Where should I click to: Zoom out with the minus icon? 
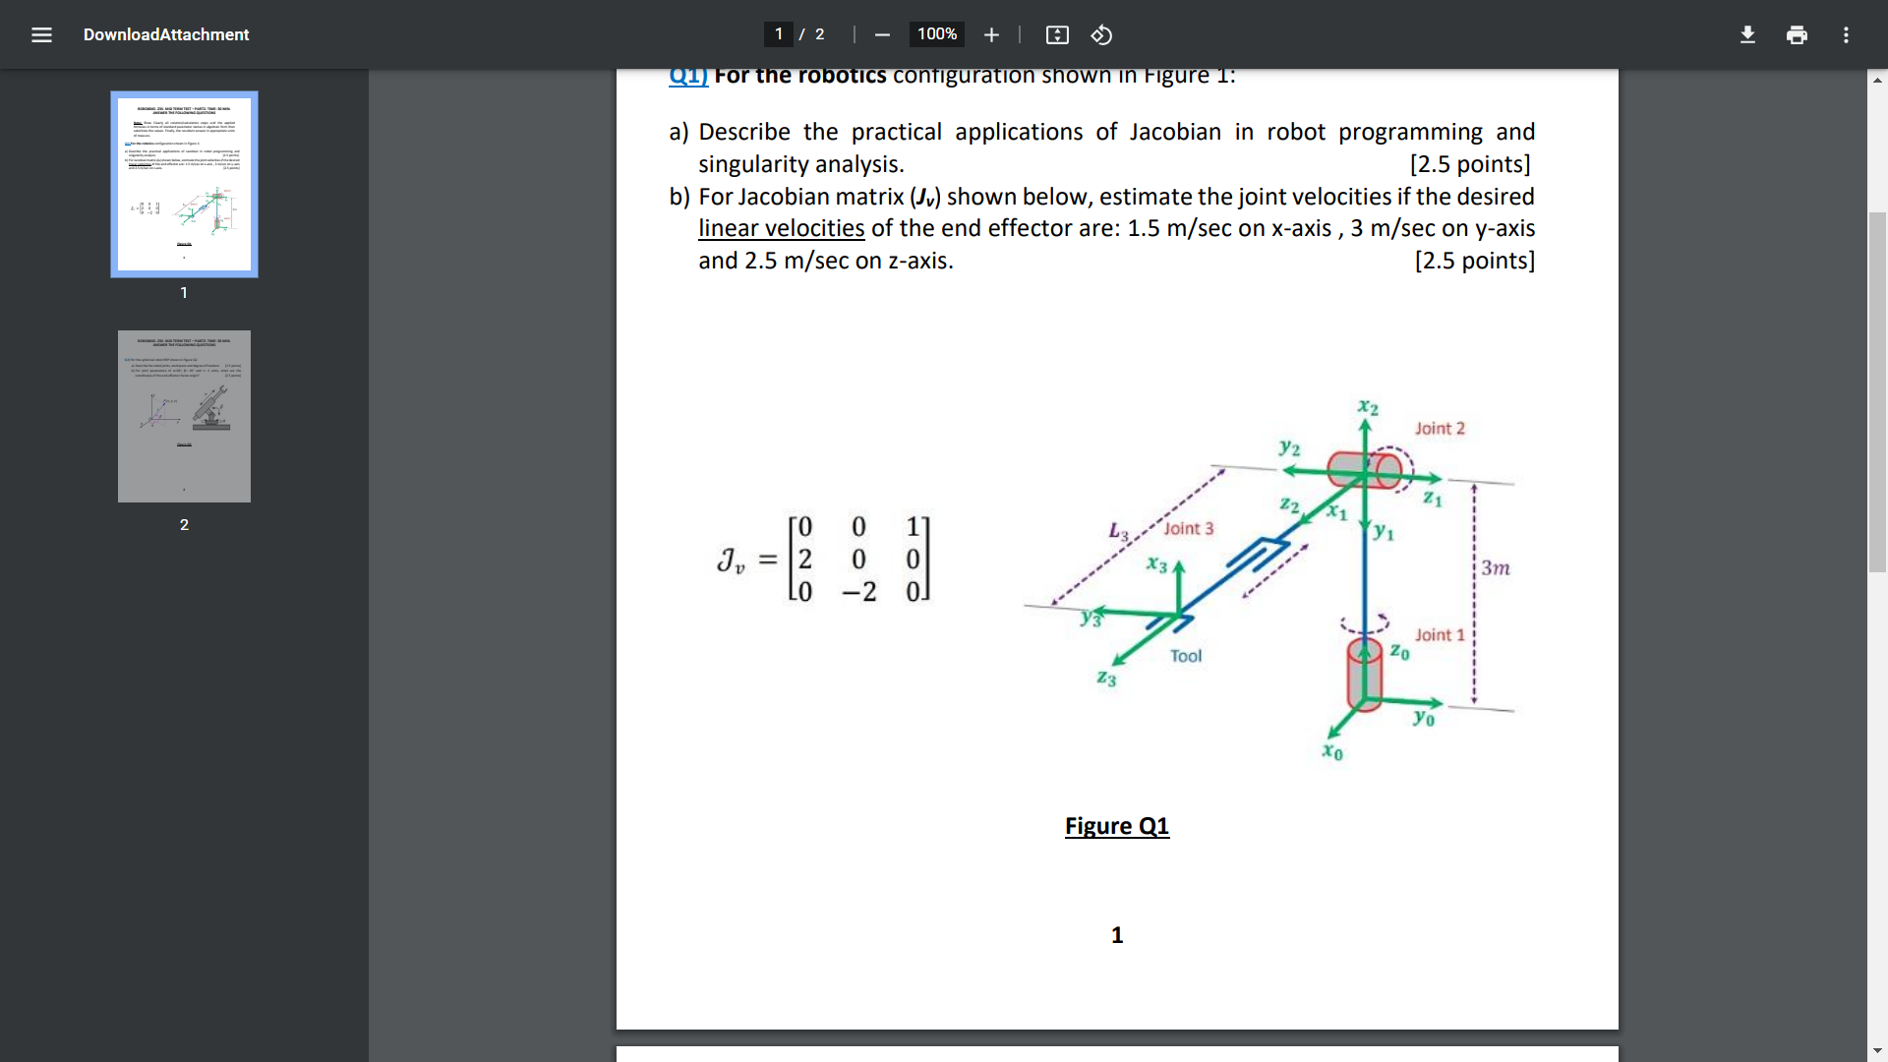882,34
